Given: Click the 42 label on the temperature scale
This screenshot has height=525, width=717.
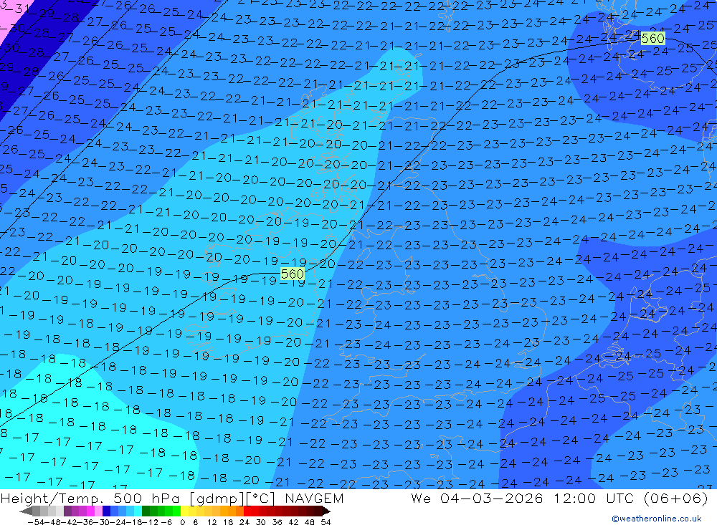Looking at the screenshot, I should (293, 522).
